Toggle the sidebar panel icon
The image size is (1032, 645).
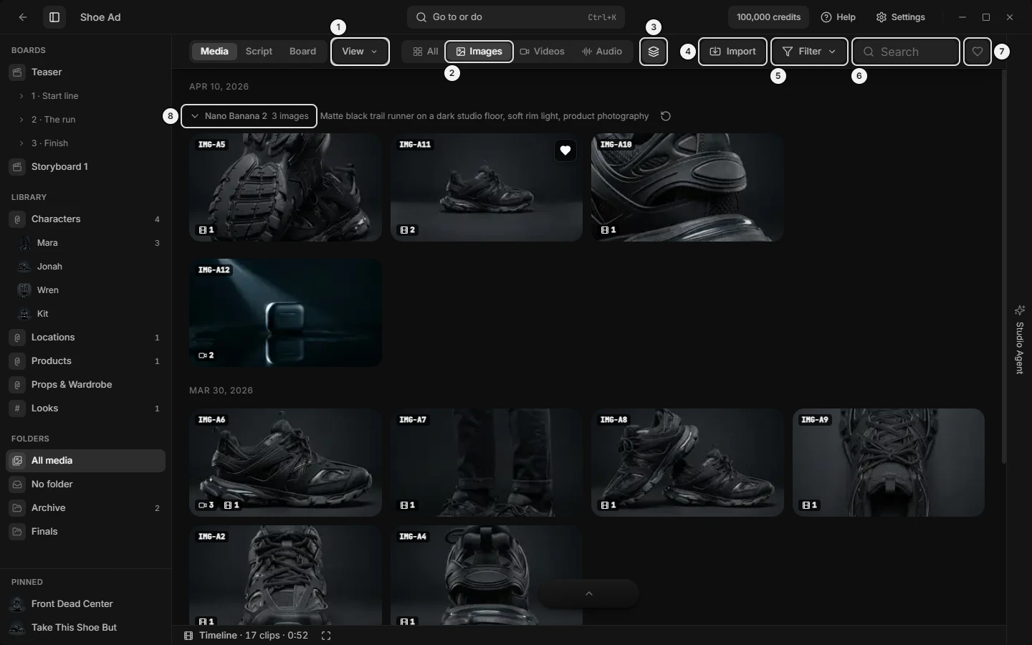coord(54,17)
